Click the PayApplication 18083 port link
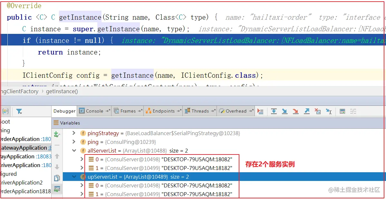386x199 pixels. 43,157
